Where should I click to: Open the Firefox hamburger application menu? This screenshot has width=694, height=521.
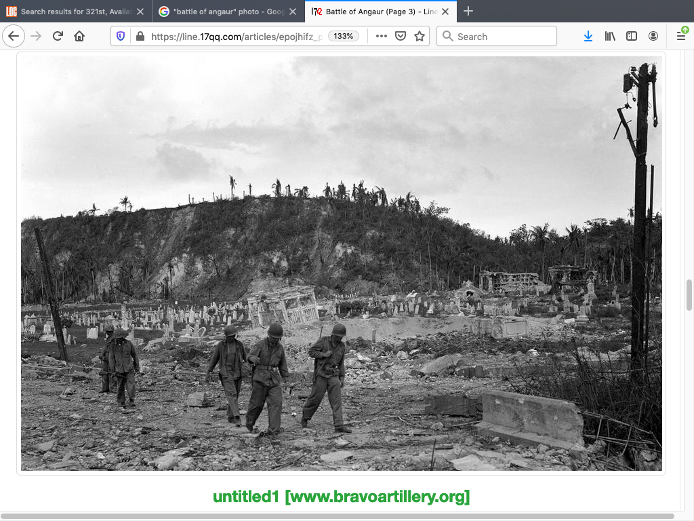(681, 37)
